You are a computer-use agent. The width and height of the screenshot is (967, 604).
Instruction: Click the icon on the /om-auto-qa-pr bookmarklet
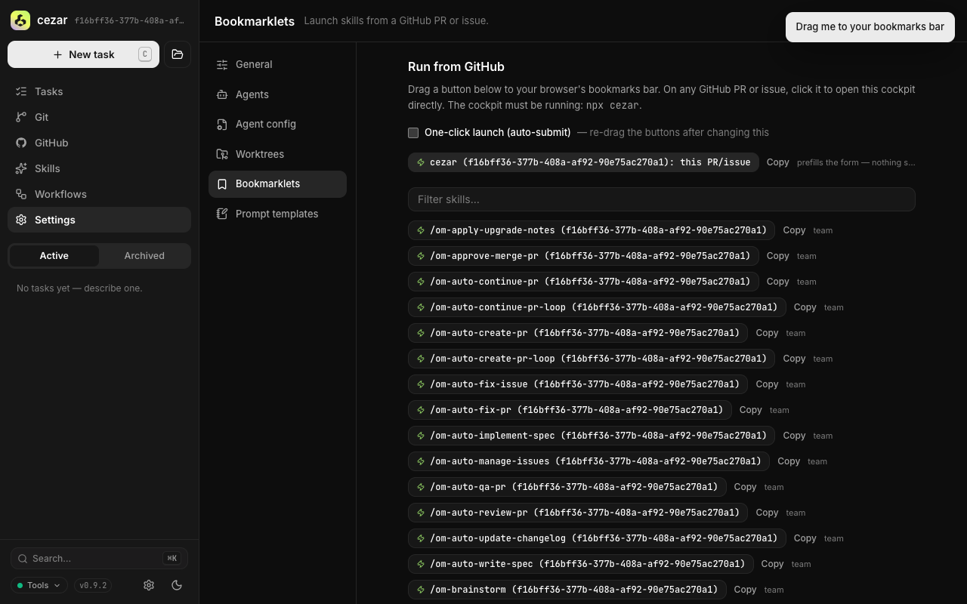[x=421, y=487]
